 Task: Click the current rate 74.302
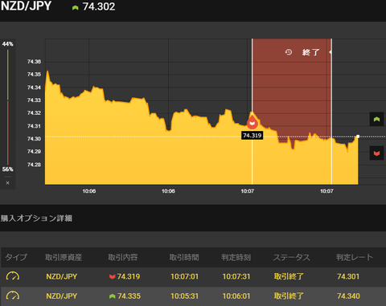tap(99, 6)
